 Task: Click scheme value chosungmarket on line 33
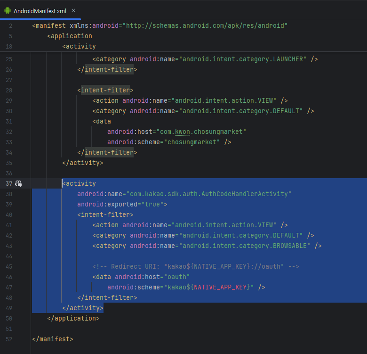click(192, 142)
